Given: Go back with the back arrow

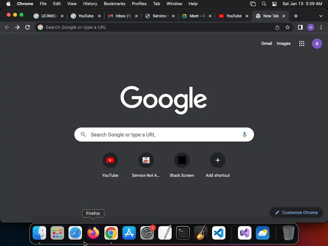Looking at the screenshot, I should (x=7, y=27).
